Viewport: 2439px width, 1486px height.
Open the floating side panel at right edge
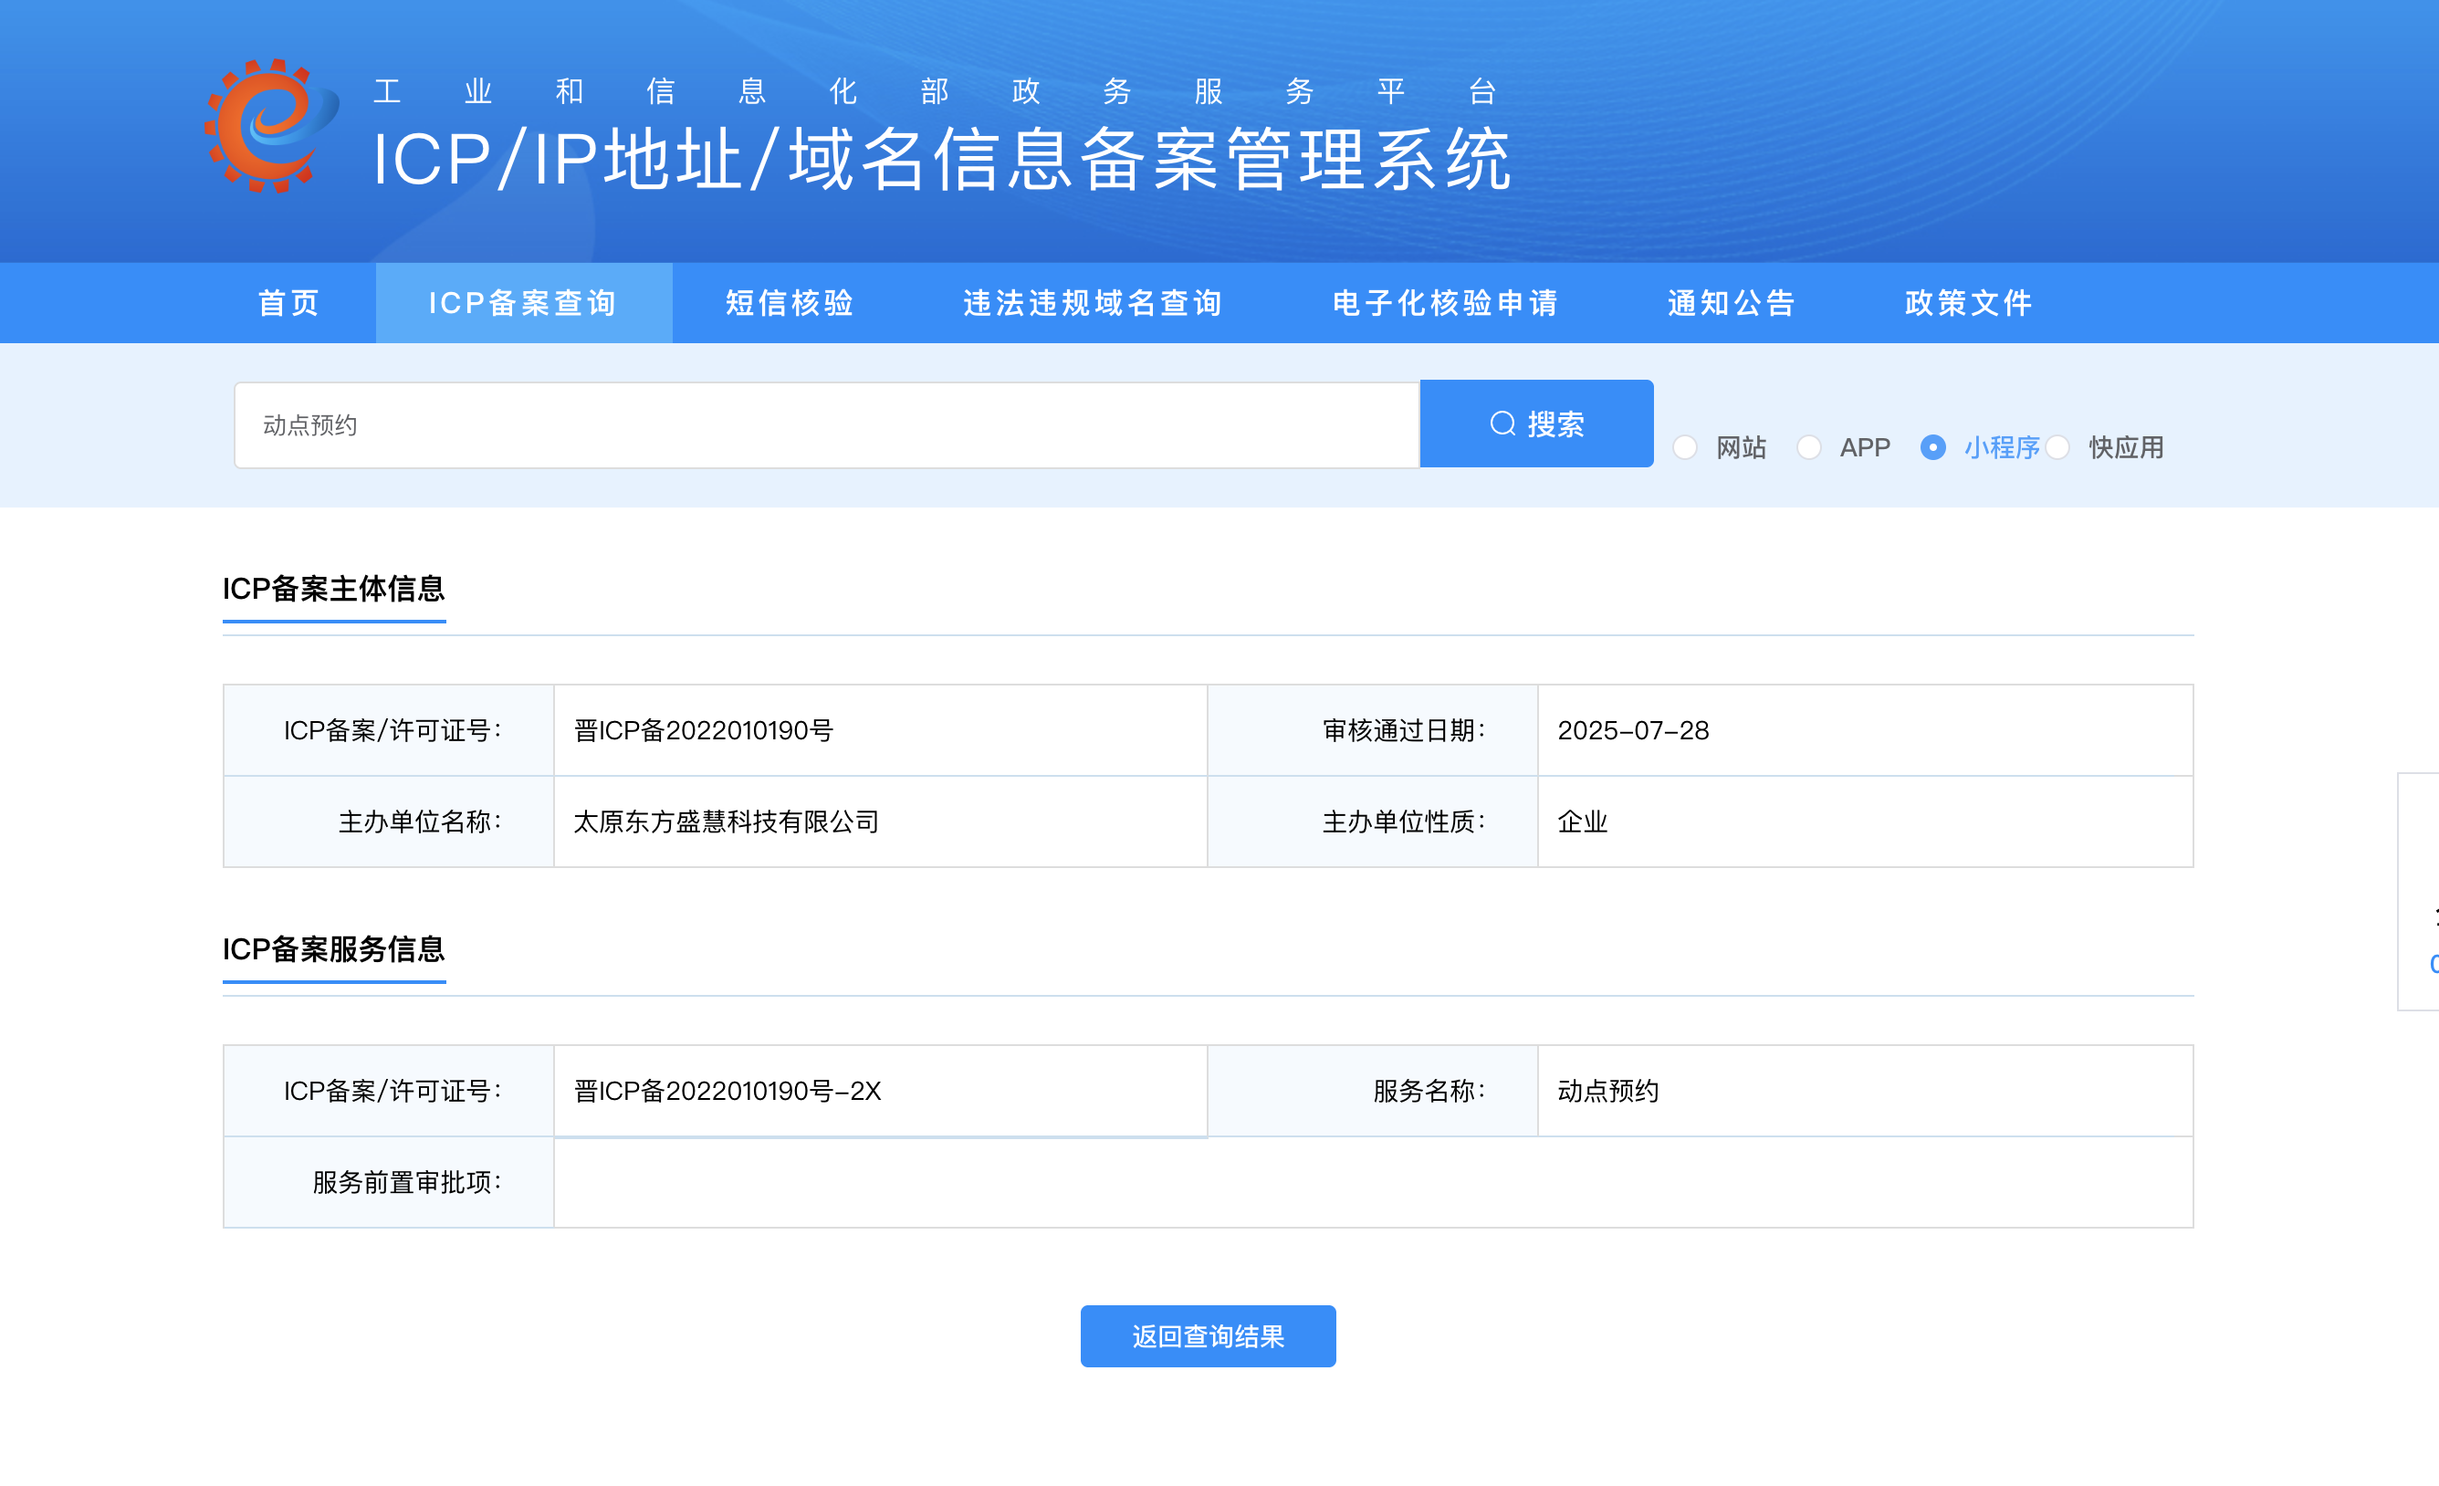click(2418, 891)
